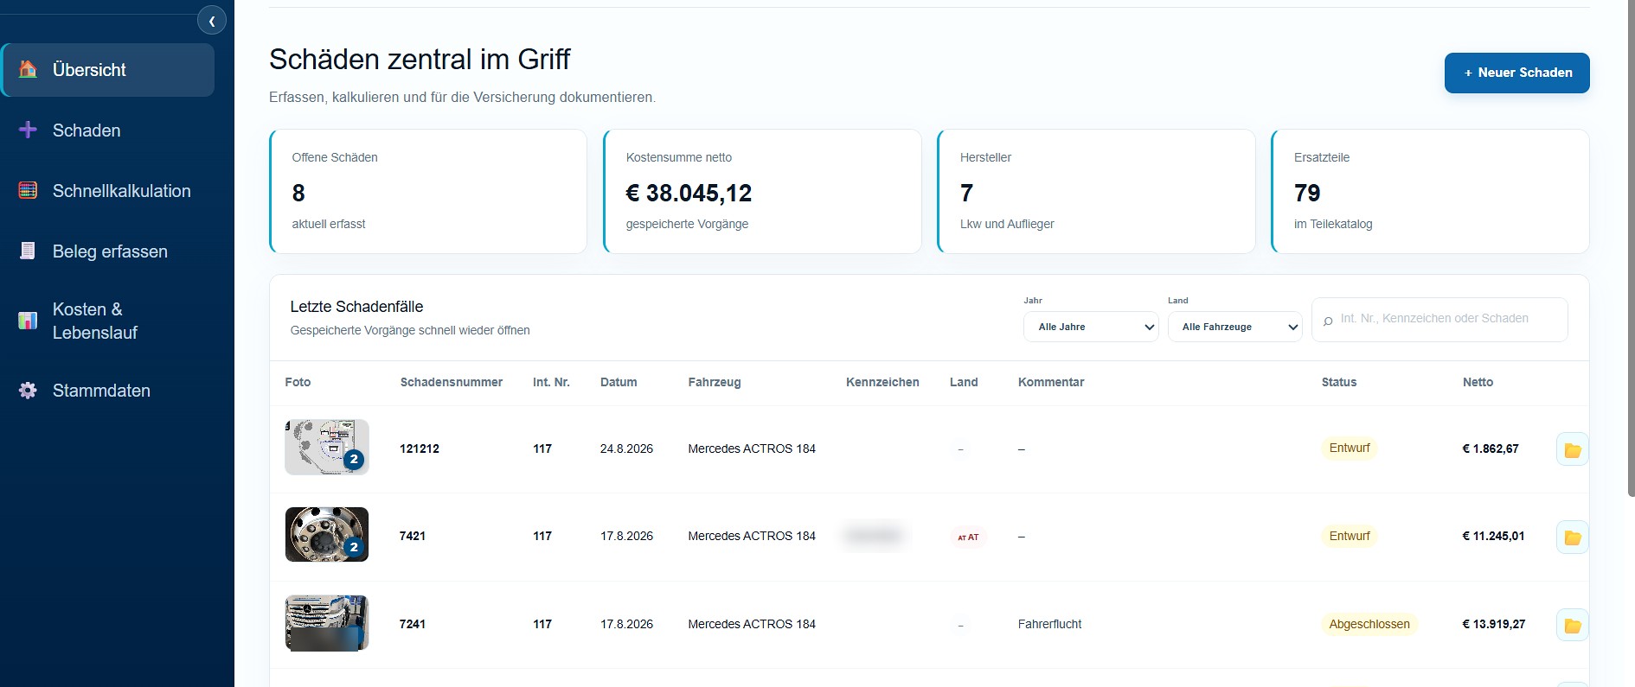The image size is (1635, 687).
Task: Click the net amount € 13.919,27
Action: tap(1494, 624)
